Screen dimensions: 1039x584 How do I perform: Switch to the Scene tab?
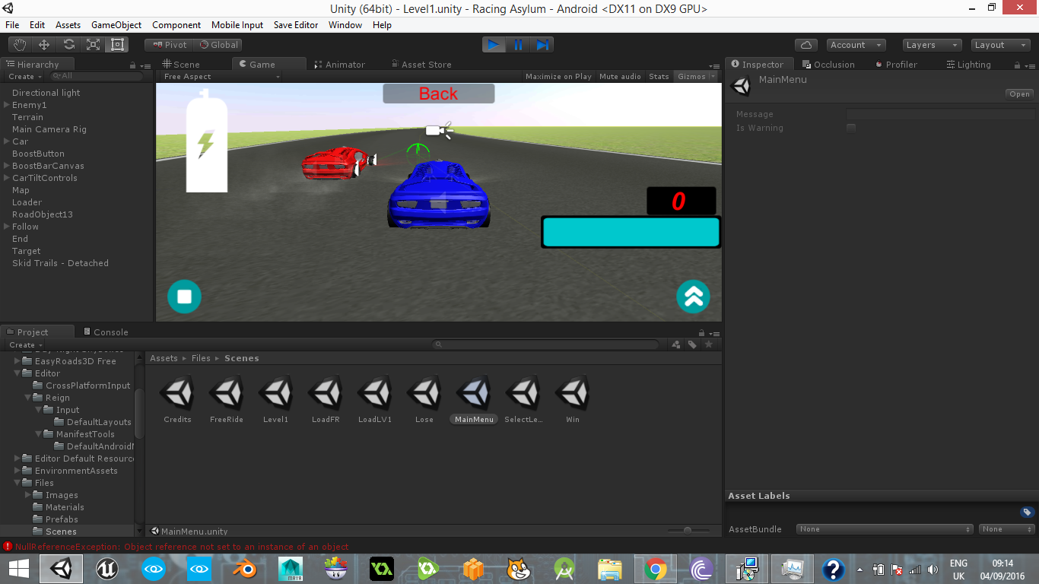182,65
